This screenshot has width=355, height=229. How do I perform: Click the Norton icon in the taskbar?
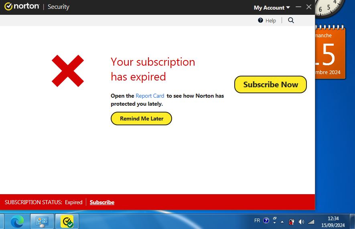[x=67, y=221]
